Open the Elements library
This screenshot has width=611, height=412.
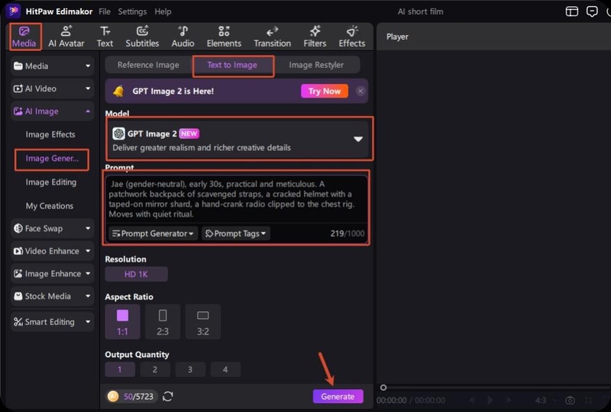click(x=224, y=37)
